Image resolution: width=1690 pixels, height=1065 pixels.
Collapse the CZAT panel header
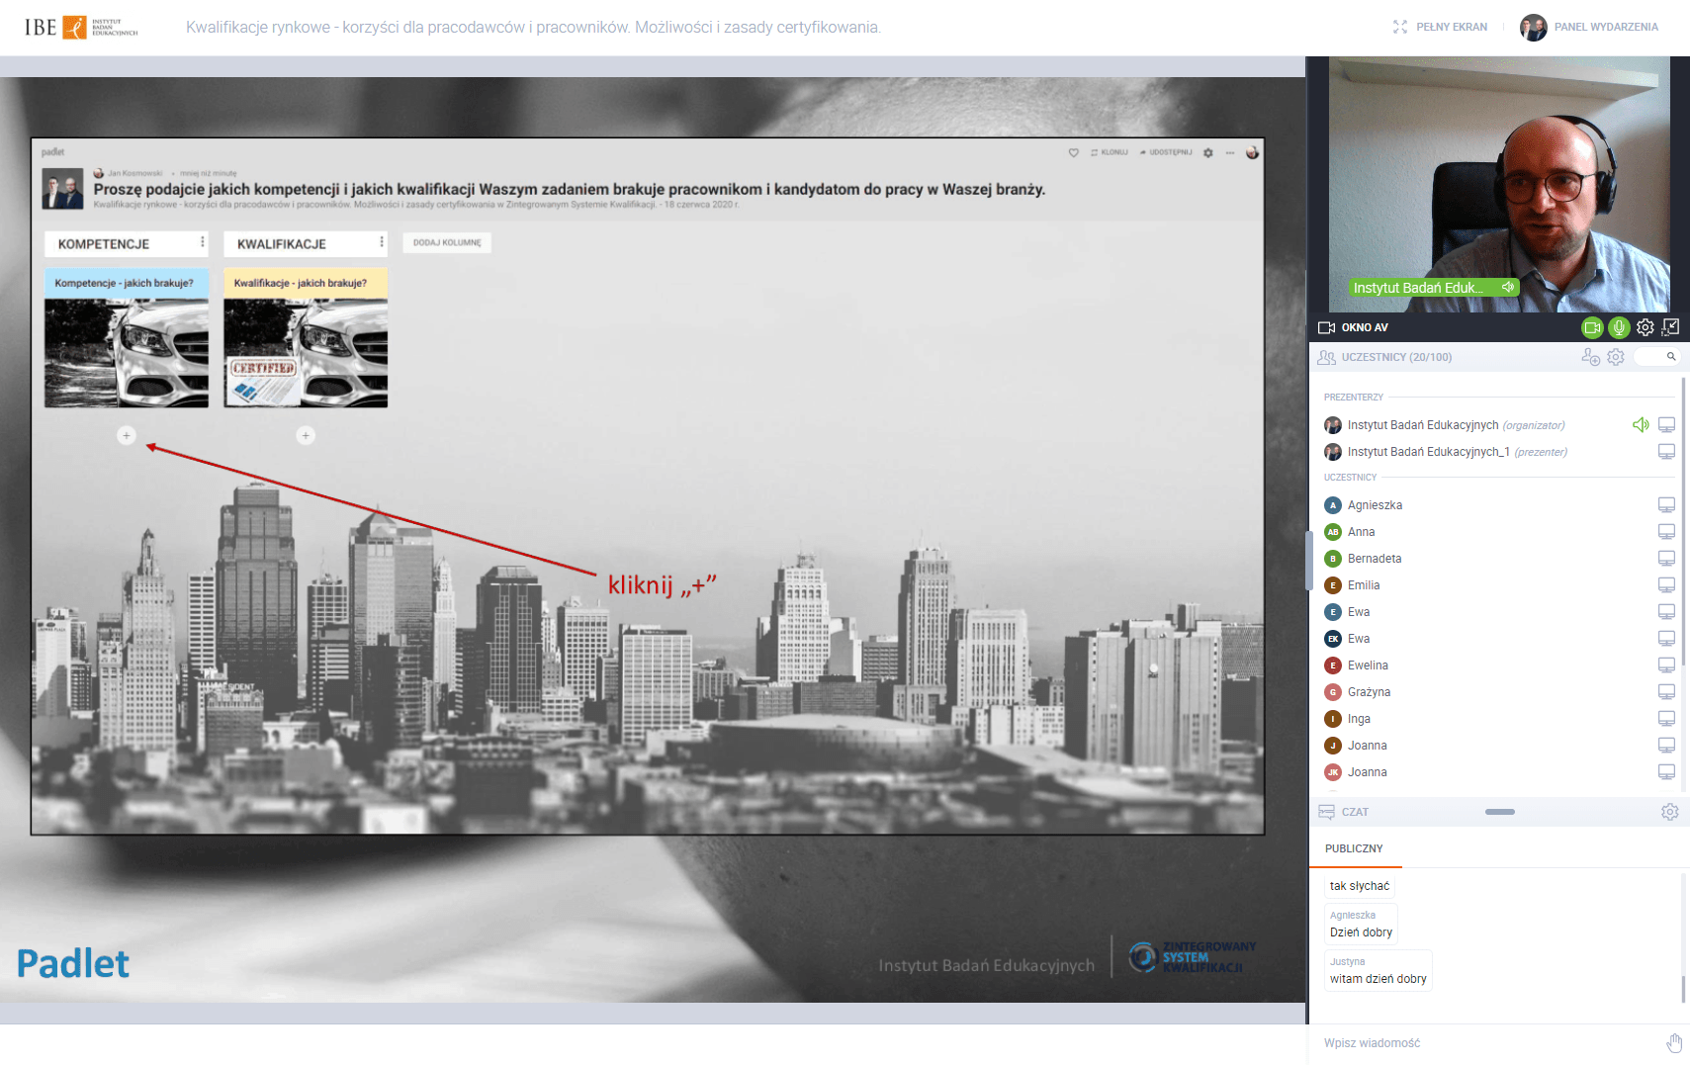click(x=1354, y=812)
